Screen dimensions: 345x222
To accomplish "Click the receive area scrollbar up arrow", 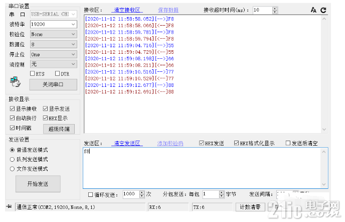I will pos(324,19).
